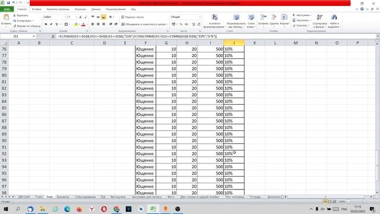Click the Paste (Вставить) clipboard icon
Screen dimensions: 380x214
click(6, 17)
